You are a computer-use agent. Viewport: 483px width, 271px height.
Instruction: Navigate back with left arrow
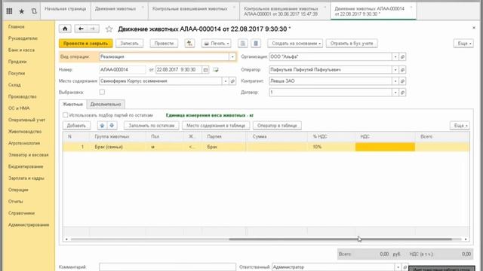point(81,29)
